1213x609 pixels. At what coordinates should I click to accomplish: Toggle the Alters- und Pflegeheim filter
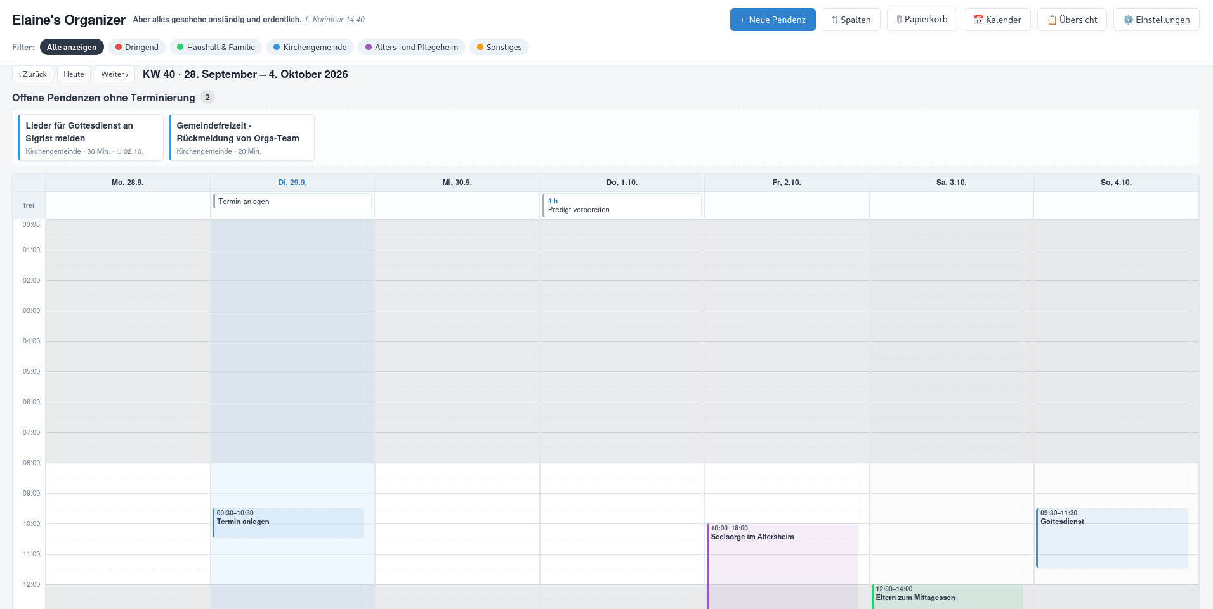(x=412, y=47)
